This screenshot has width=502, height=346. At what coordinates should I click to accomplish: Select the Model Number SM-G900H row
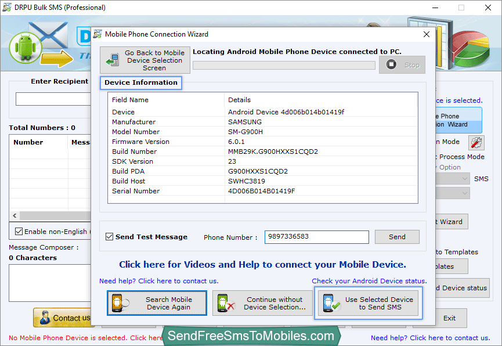click(262, 132)
